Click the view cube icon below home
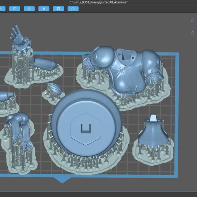The height and width of the screenshot is (197, 197). (x=192, y=33)
